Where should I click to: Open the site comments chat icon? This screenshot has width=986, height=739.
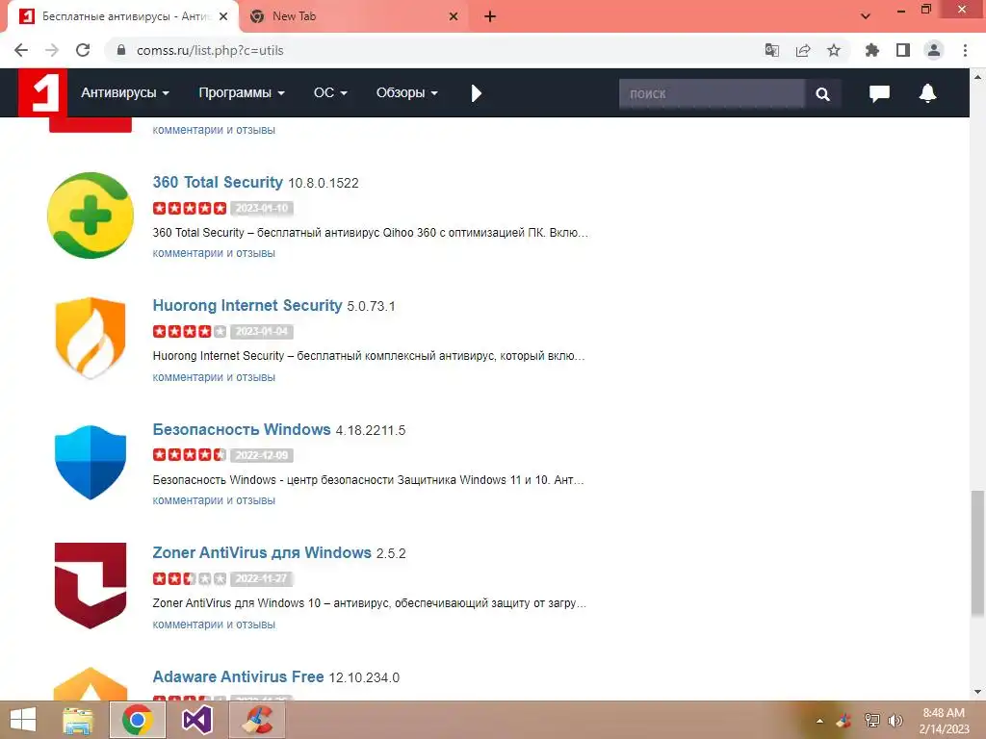tap(879, 93)
